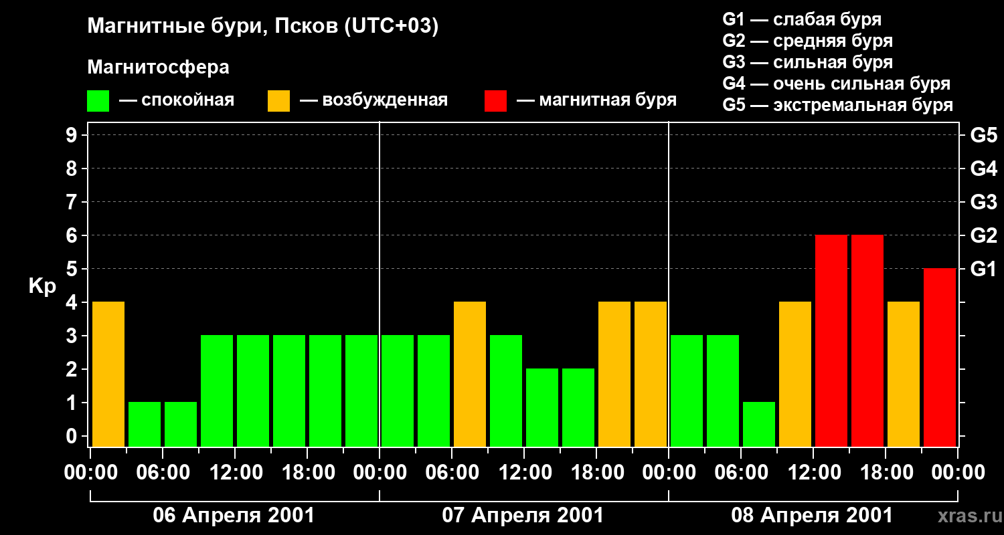Click the 'G5 — экстремальная буря' legend line
This screenshot has width=1004, height=535.
point(837,105)
